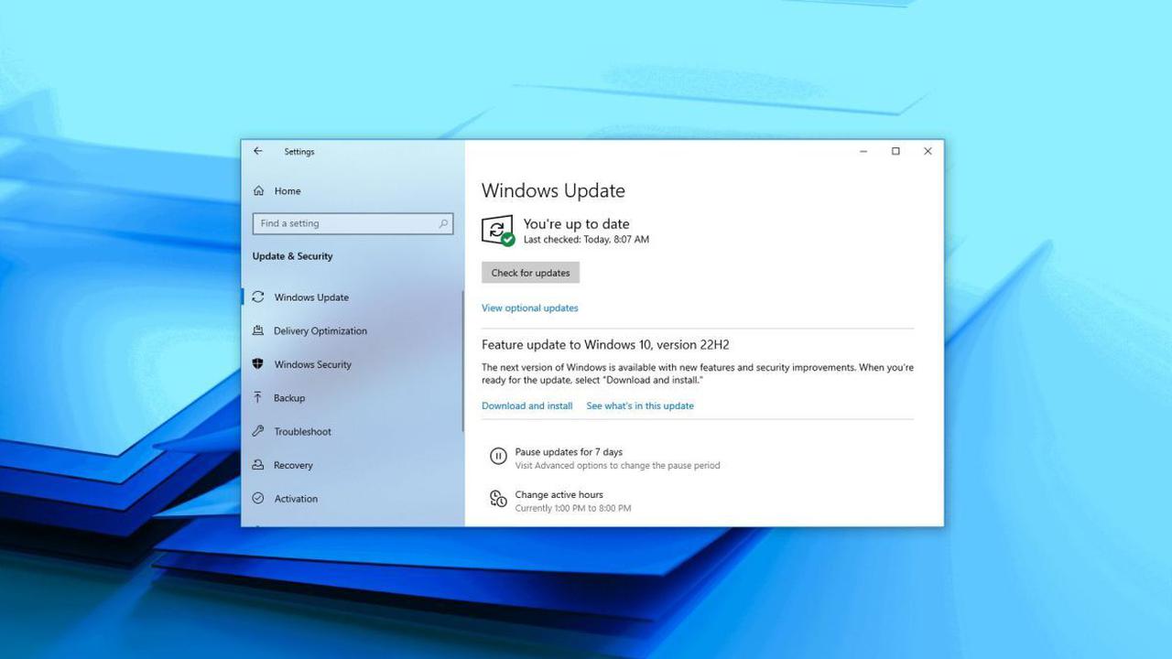Image resolution: width=1172 pixels, height=659 pixels.
Task: Click the You're up to date text
Action: [576, 223]
